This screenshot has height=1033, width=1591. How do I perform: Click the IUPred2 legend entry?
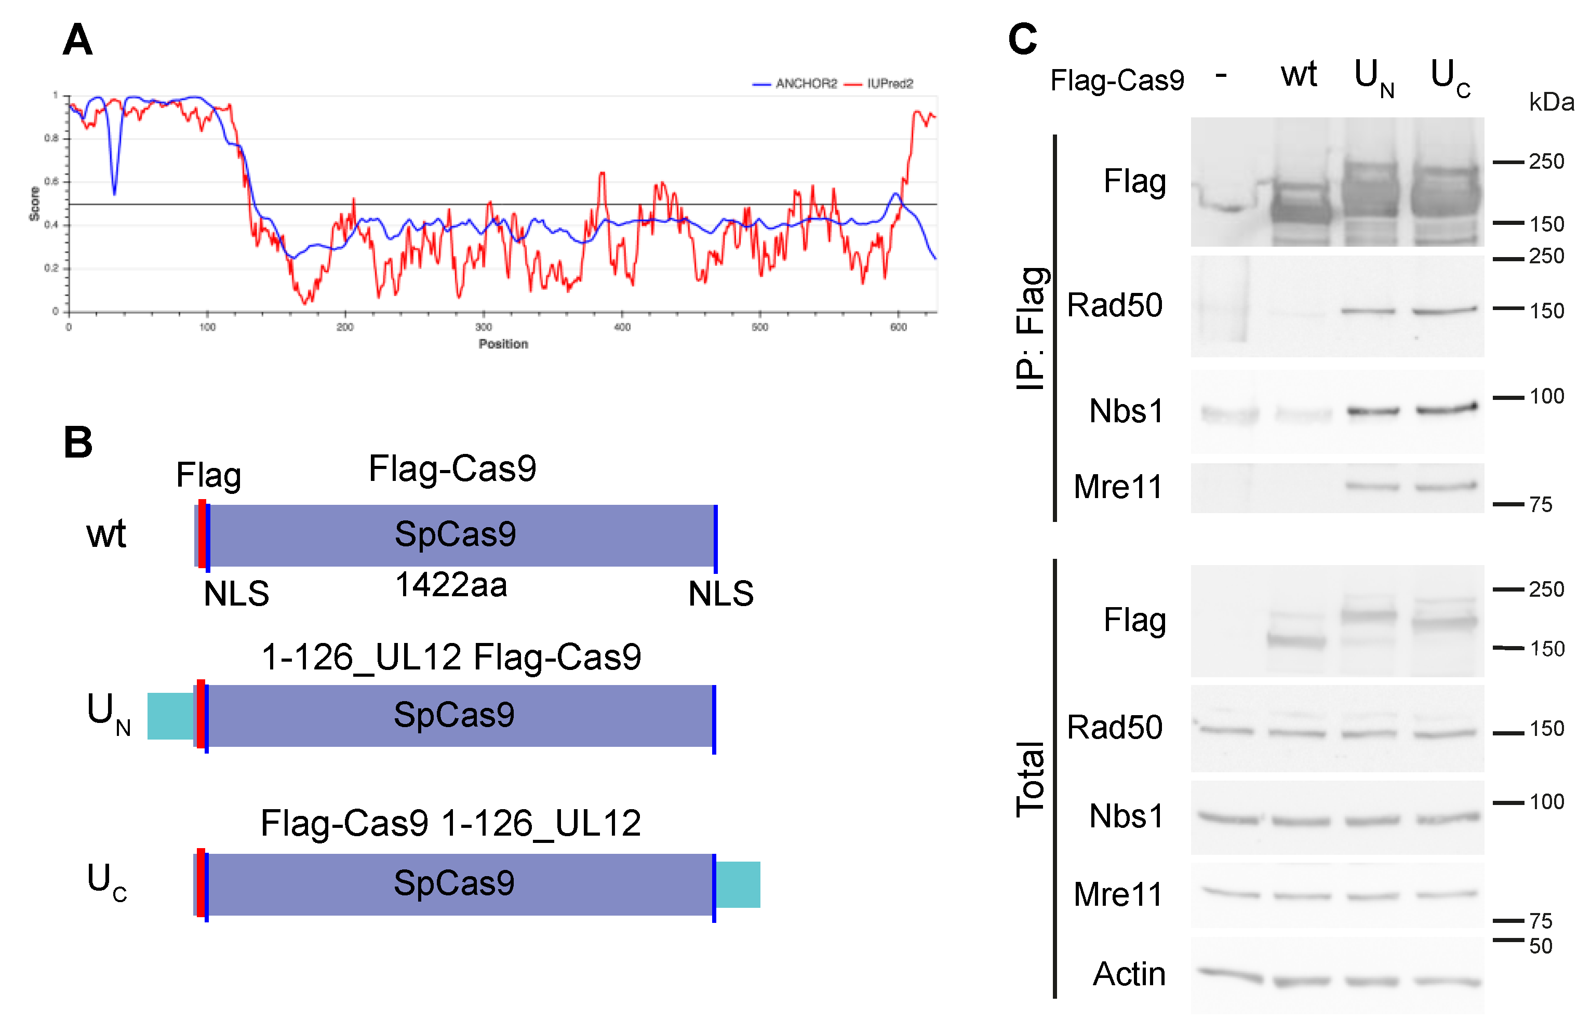[x=889, y=84]
